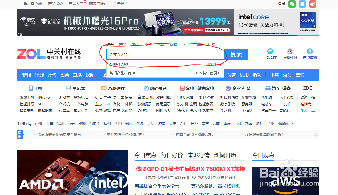This screenshot has height=195, width=338.
Task: Click the 家电 category icon
Action: point(182,88)
